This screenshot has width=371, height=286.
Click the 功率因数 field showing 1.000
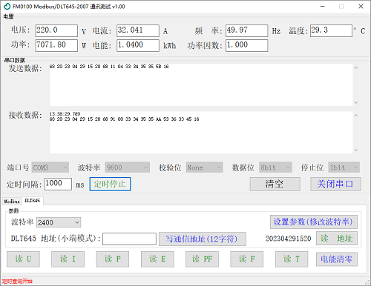coord(246,45)
